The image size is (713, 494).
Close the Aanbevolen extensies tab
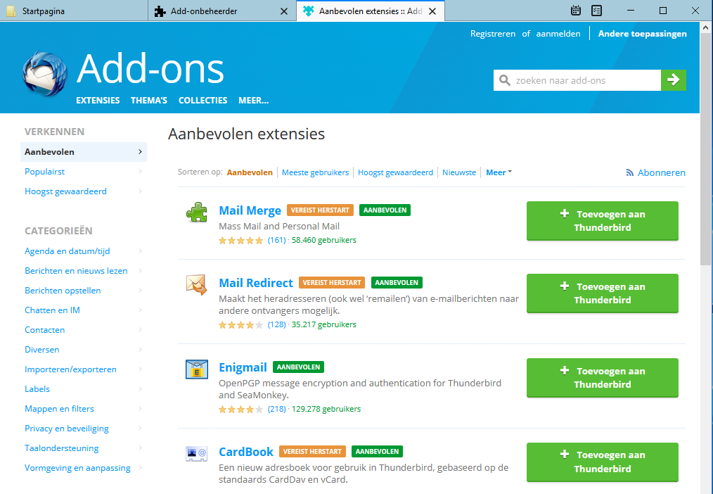click(x=432, y=11)
